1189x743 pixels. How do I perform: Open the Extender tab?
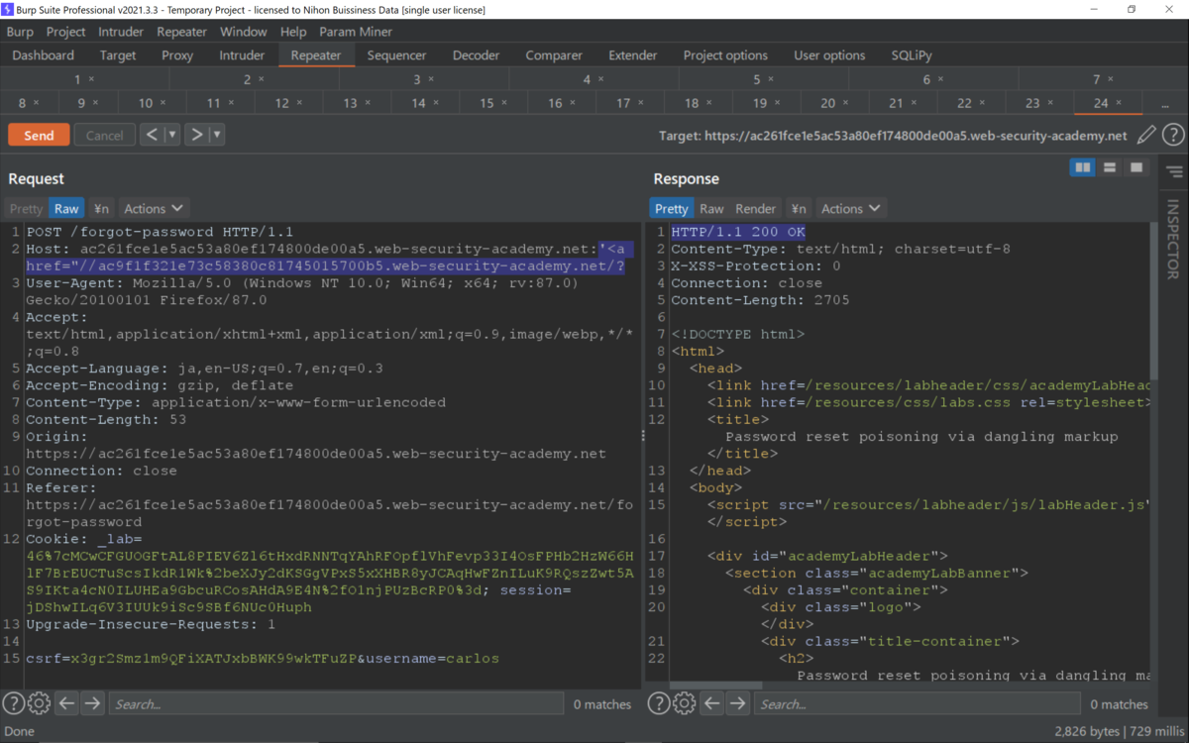tap(633, 55)
